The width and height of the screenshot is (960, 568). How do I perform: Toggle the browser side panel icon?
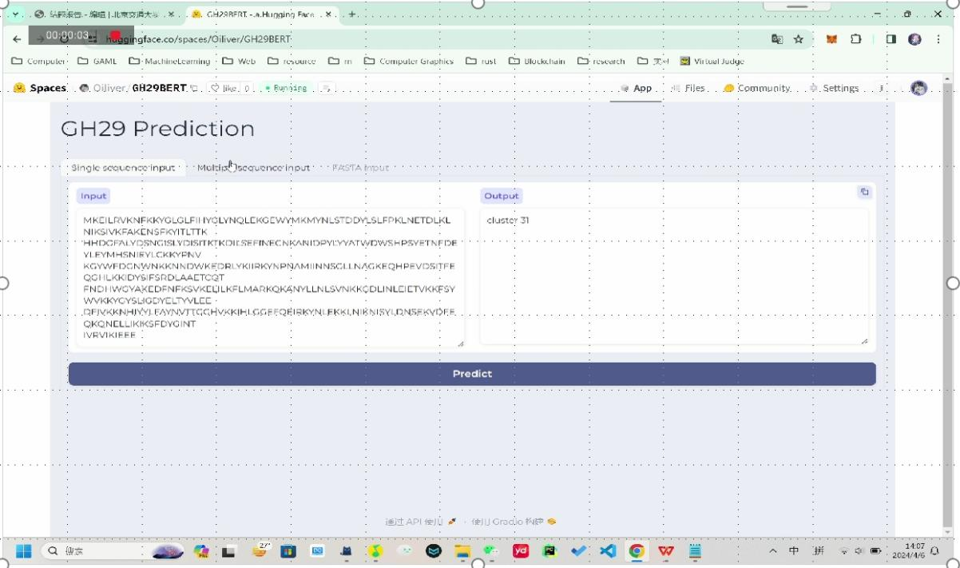[891, 39]
